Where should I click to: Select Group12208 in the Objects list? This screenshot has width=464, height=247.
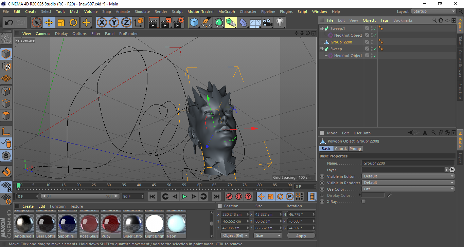point(341,42)
